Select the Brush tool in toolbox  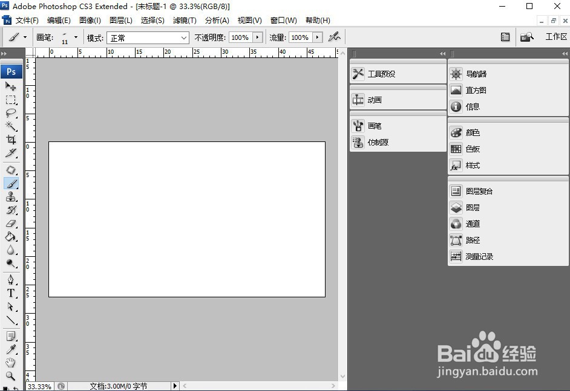pyautogui.click(x=11, y=183)
